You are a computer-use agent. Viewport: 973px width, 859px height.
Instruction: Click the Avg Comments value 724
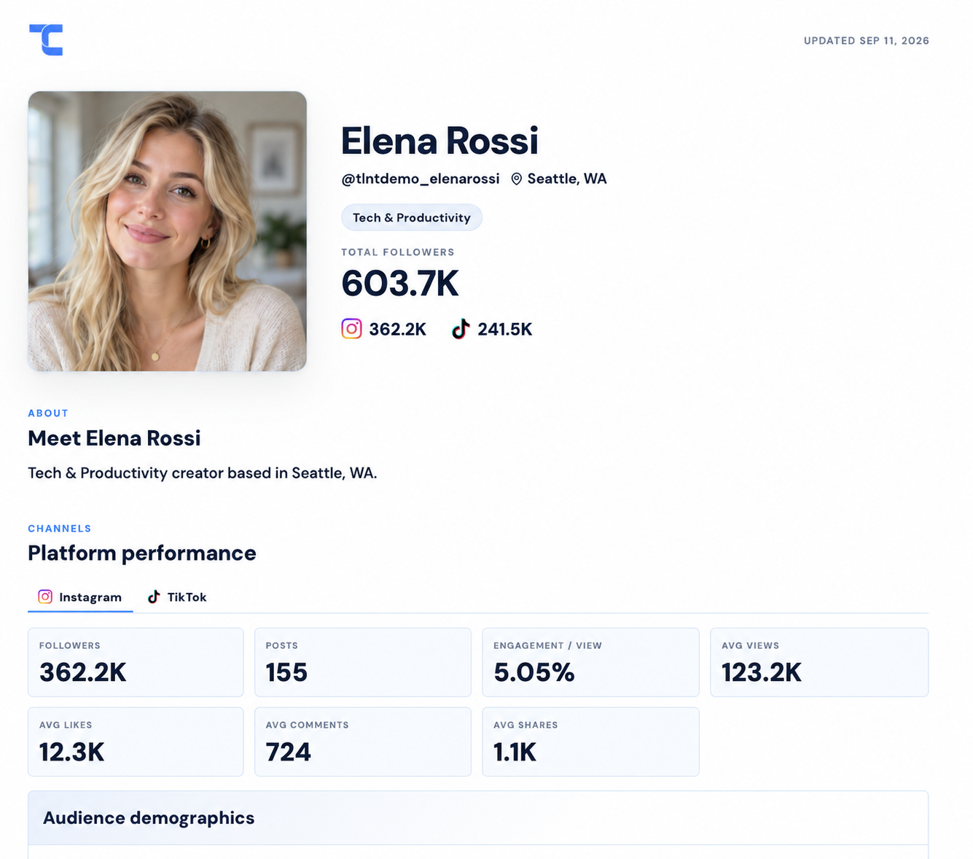pyautogui.click(x=289, y=752)
